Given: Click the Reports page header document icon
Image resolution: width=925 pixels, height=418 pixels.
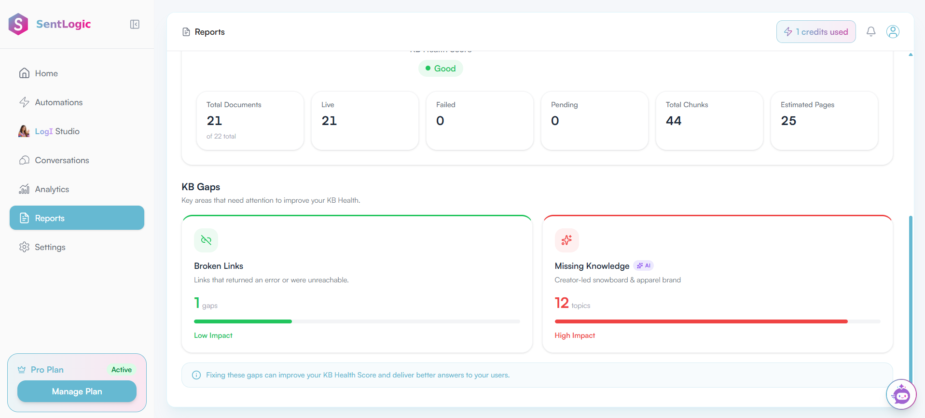Looking at the screenshot, I should [x=186, y=32].
